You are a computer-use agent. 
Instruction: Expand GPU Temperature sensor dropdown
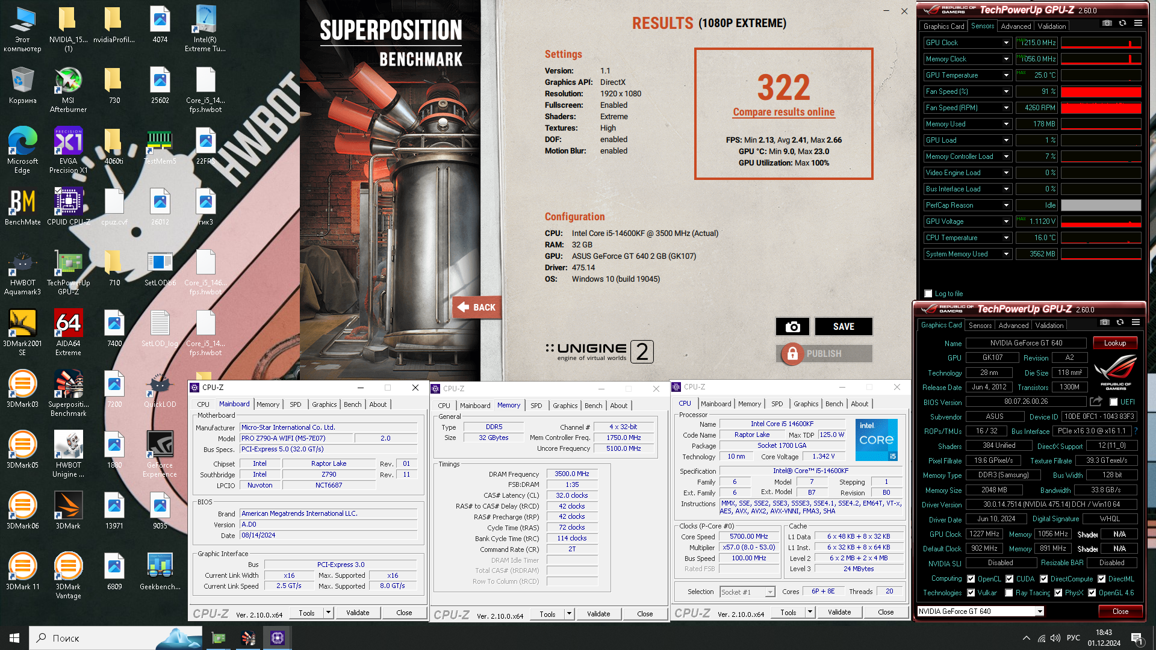coord(1005,75)
